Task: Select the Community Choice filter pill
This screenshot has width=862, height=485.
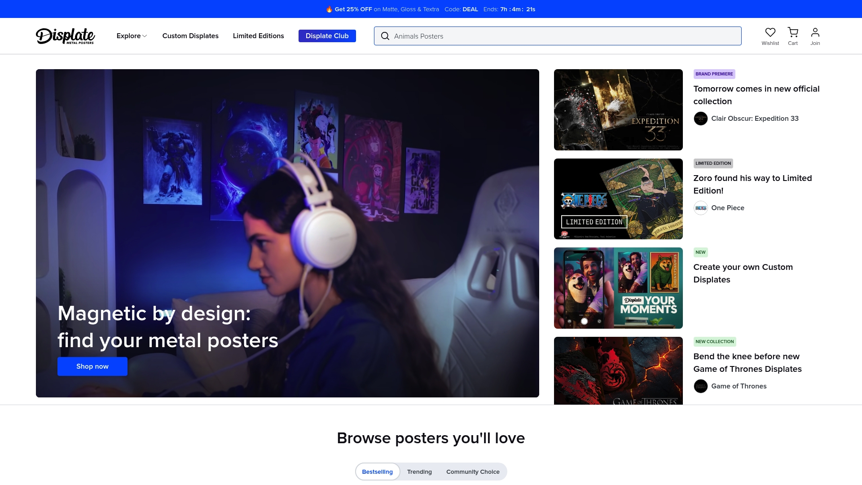Action: (x=473, y=472)
